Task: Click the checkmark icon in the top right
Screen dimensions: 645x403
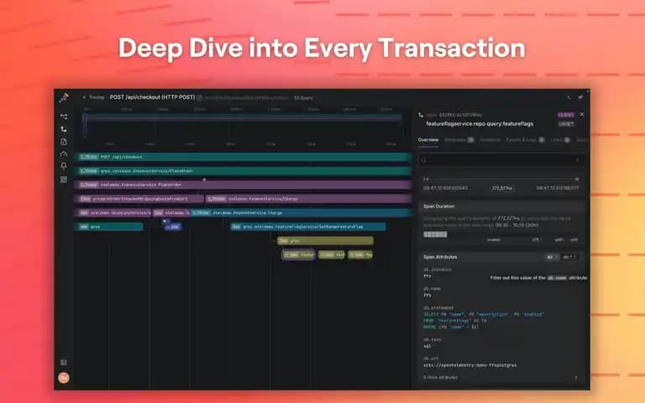Action: pyautogui.click(x=580, y=97)
